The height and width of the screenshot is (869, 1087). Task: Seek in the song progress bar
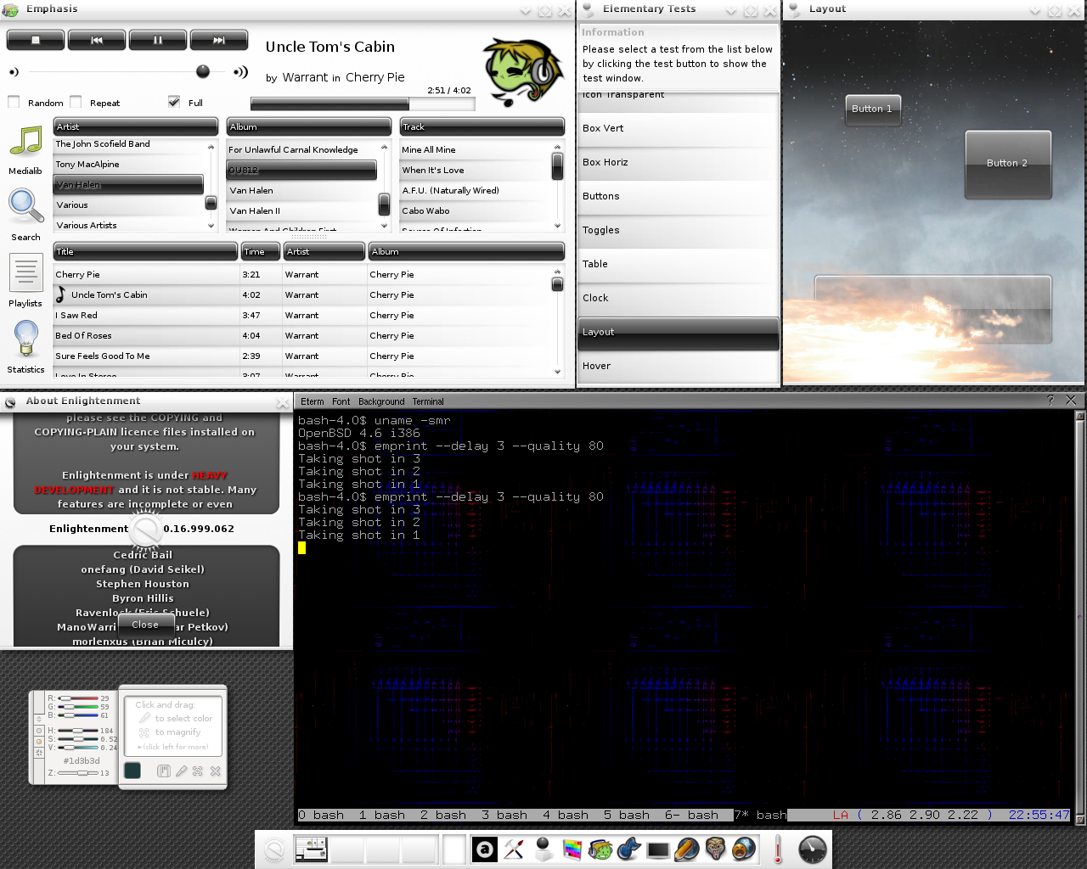[362, 104]
